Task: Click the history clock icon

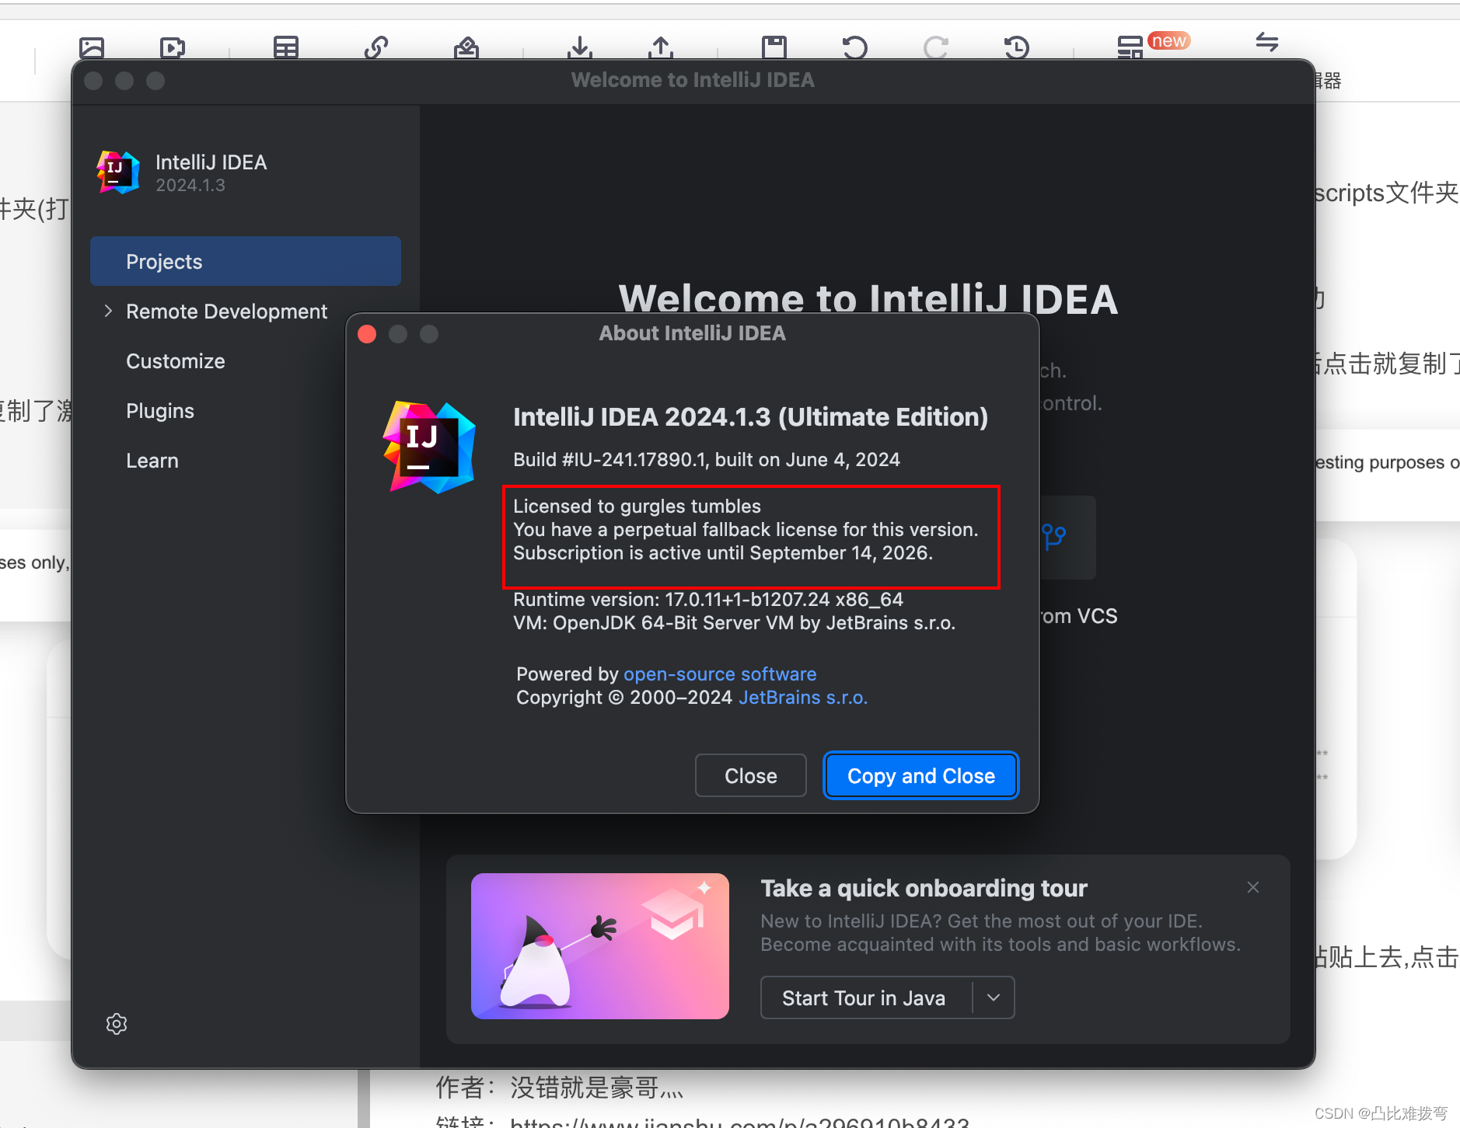Action: point(1017,48)
